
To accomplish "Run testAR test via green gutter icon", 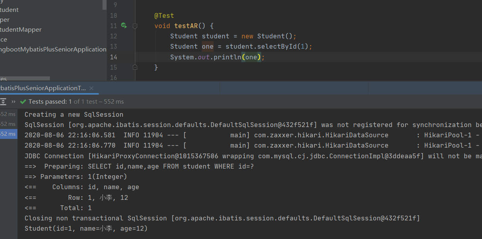I will pos(123,26).
